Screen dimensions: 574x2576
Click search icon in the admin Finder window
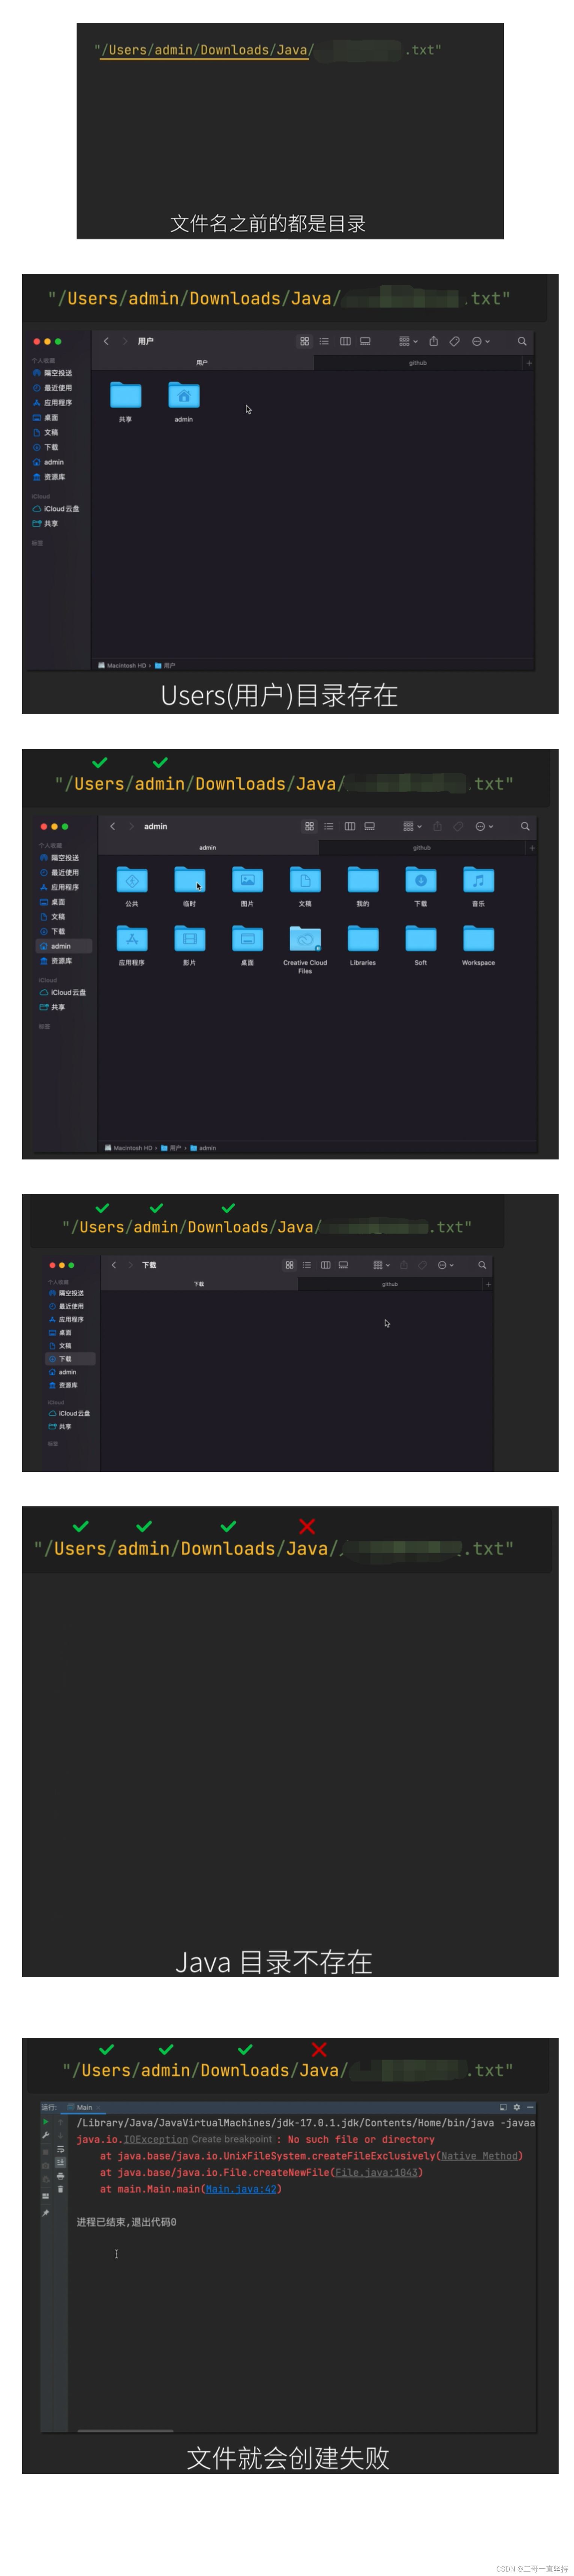pos(525,826)
